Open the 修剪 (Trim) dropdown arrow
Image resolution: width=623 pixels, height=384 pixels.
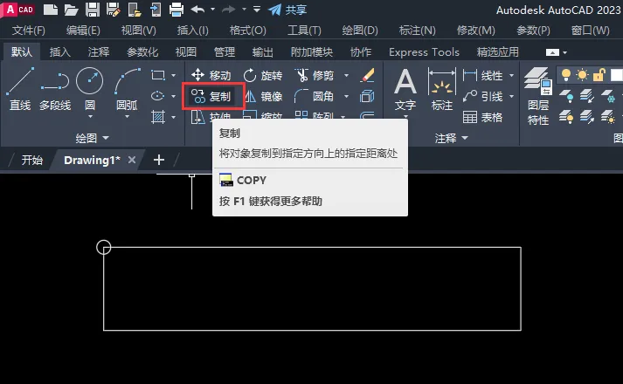[x=346, y=75]
